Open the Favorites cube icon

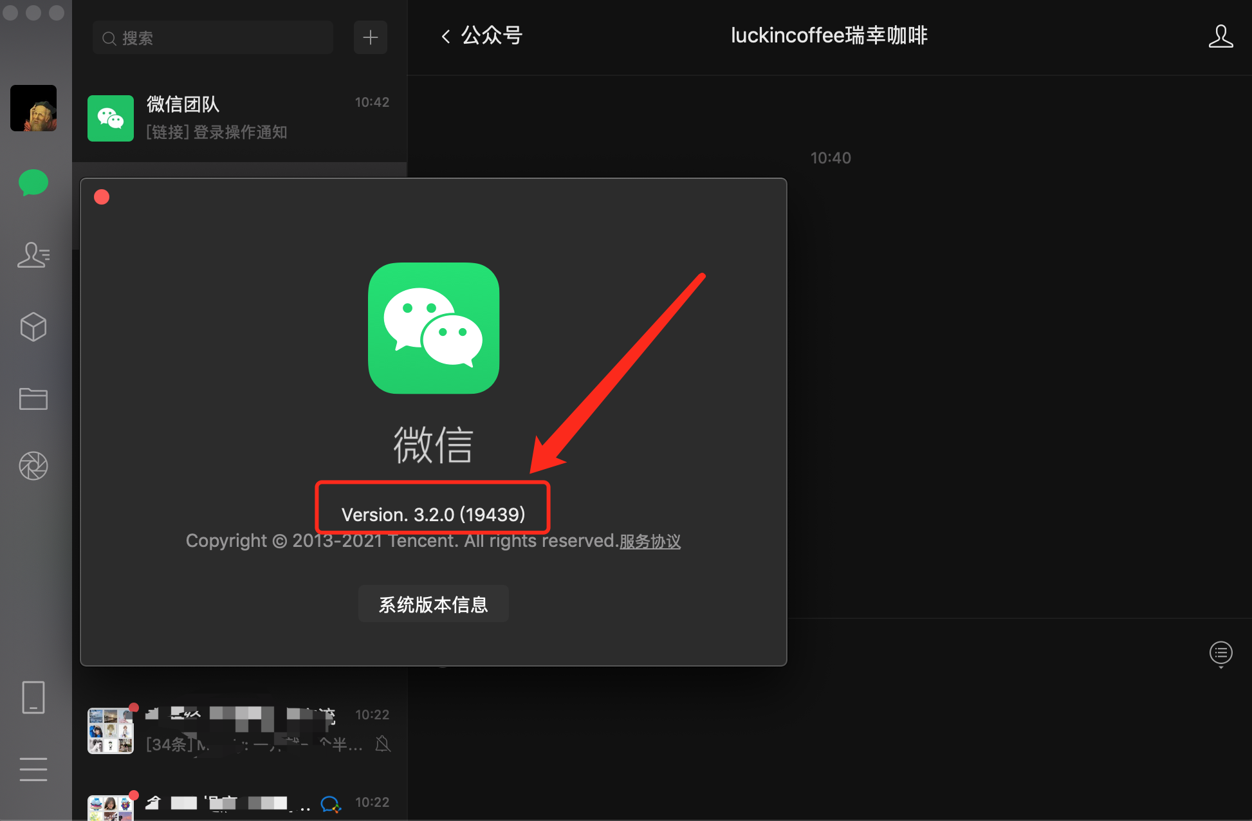point(33,327)
